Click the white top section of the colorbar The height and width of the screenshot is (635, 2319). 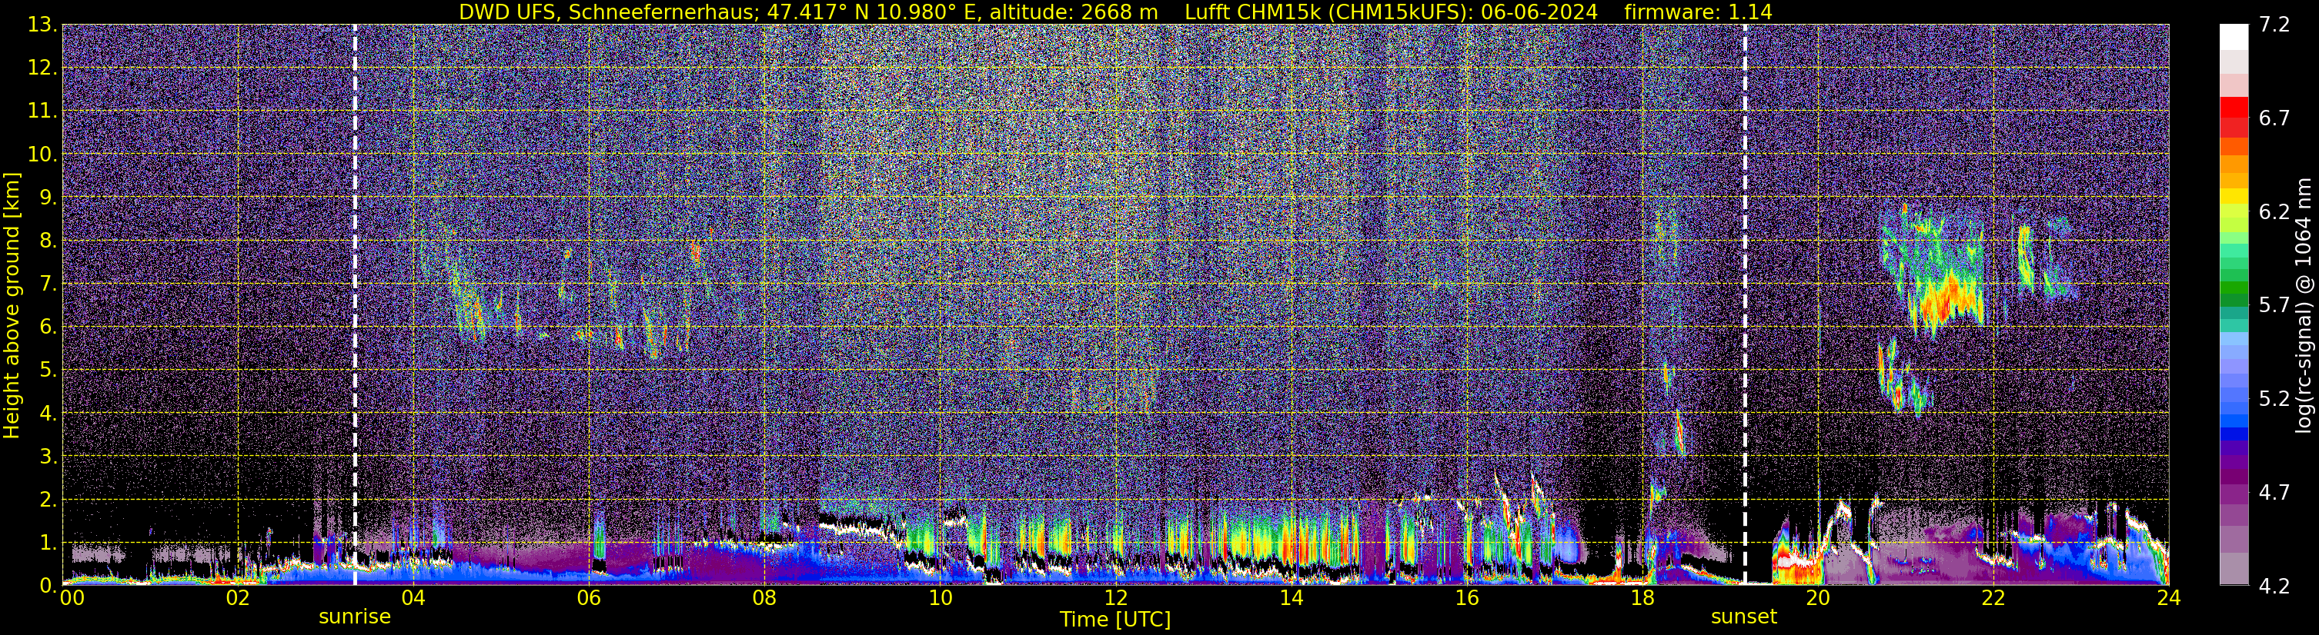pyautogui.click(x=2234, y=38)
